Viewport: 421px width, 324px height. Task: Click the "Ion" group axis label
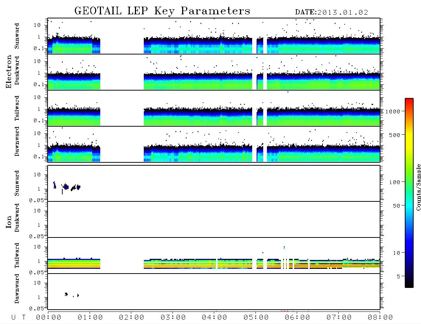tap(8, 222)
